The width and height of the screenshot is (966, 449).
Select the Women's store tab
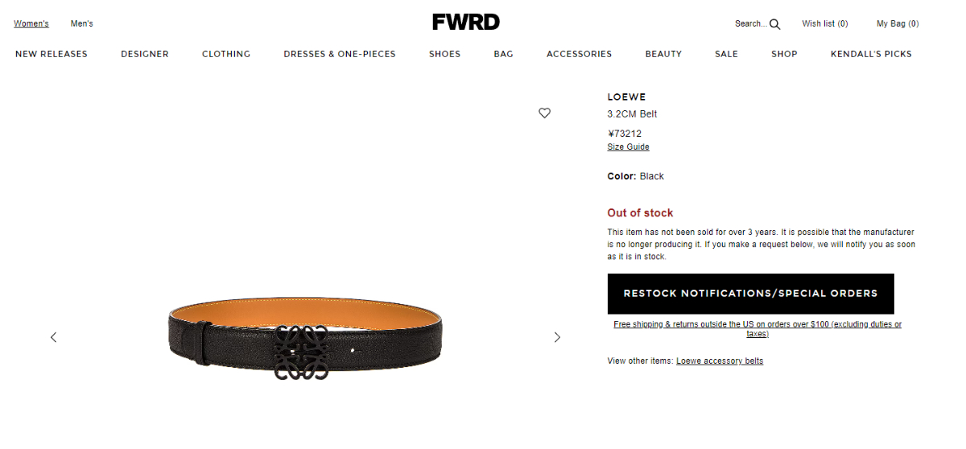tap(31, 23)
